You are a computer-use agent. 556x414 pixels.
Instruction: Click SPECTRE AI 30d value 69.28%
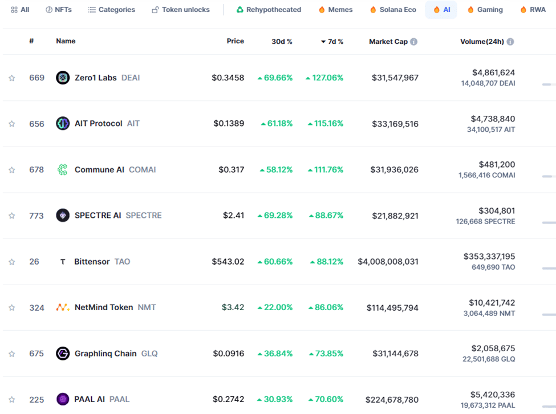pos(275,215)
